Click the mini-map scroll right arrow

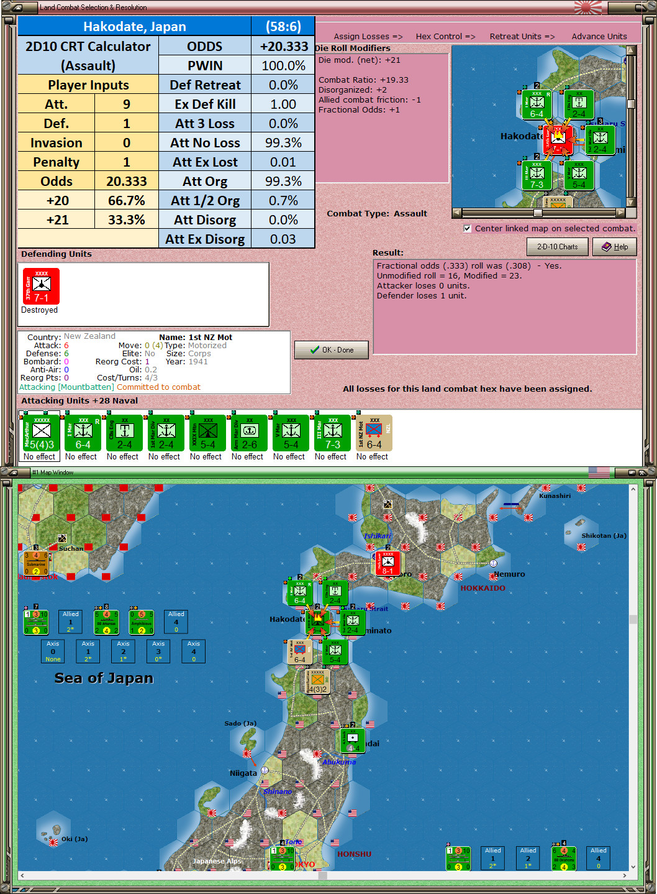point(620,213)
